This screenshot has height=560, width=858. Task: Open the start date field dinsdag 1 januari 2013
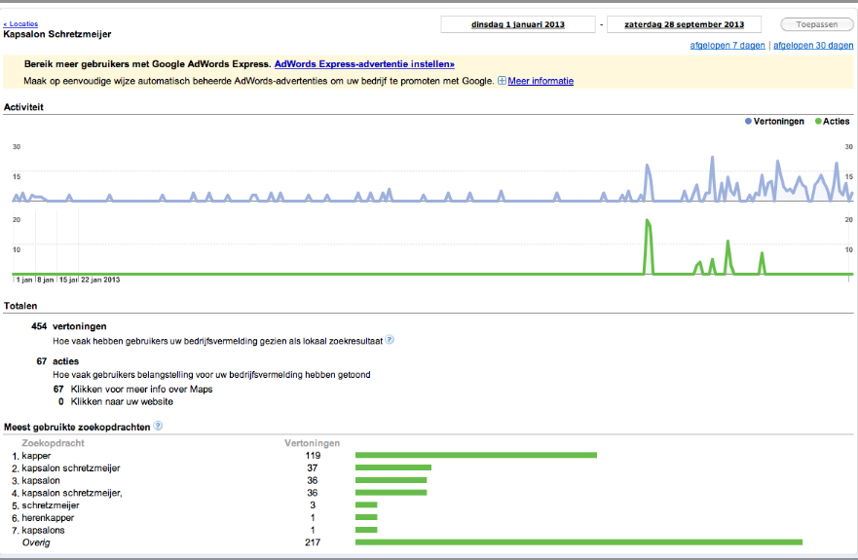518,24
